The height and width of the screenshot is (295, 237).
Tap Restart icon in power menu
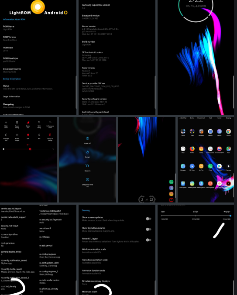87,152
